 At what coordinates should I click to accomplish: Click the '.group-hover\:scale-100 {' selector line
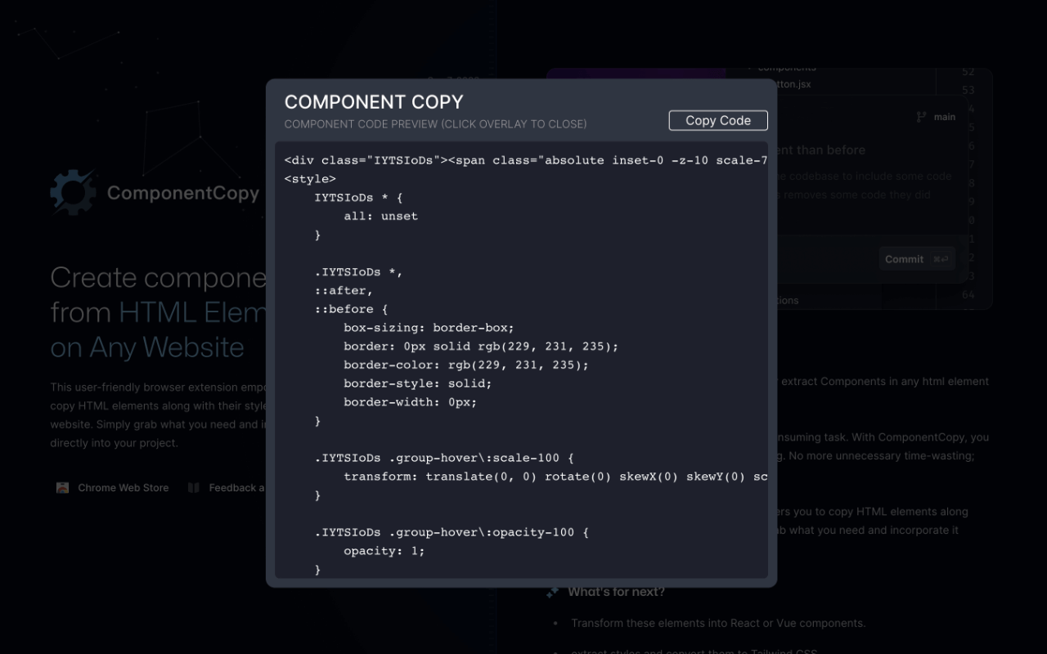click(x=444, y=458)
